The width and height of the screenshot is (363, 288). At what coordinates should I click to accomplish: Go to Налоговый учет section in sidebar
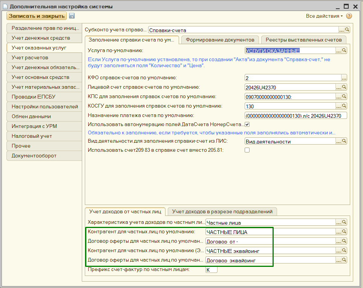[x=32, y=136]
